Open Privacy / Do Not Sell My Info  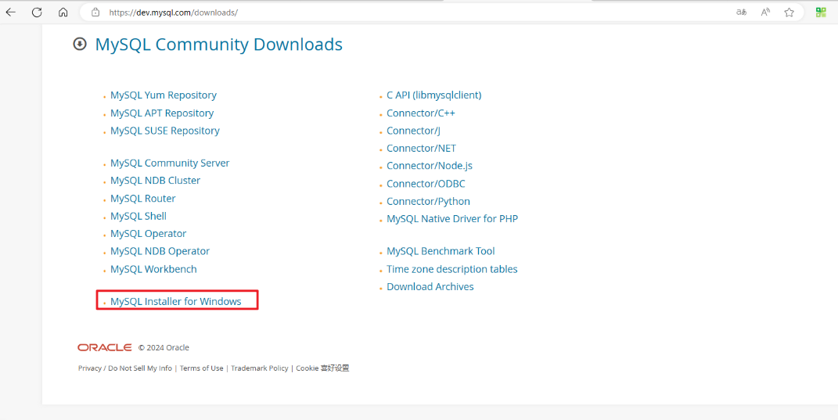coord(125,368)
